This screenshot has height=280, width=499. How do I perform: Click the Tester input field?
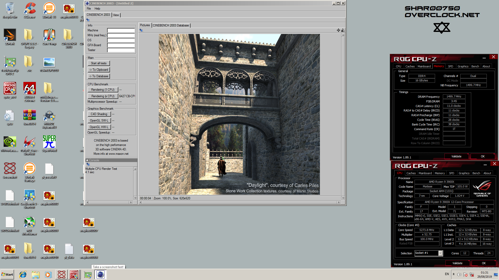pyautogui.click(x=121, y=50)
